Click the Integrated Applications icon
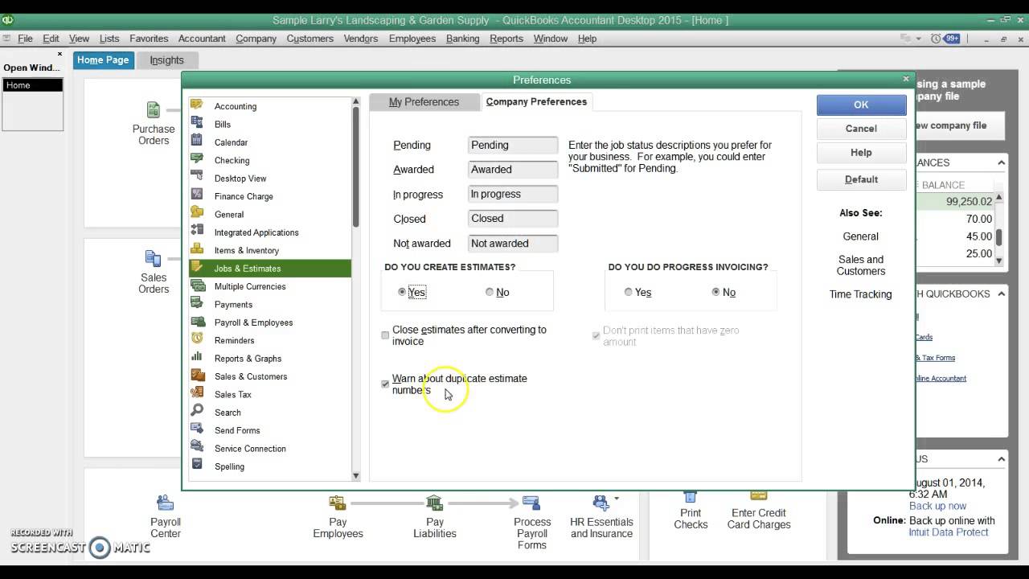1029x579 pixels. click(197, 232)
